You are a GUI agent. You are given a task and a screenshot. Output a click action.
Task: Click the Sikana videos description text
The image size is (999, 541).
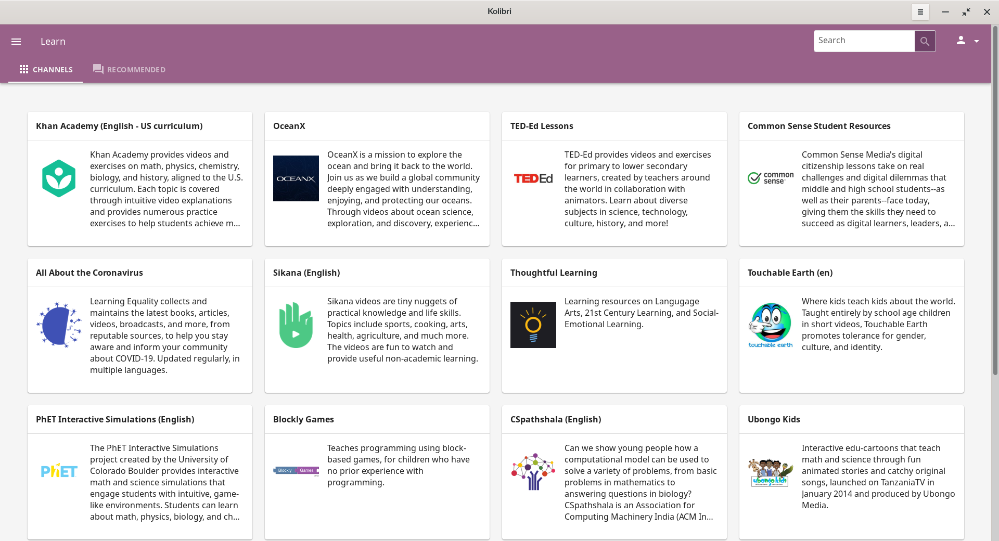click(403, 330)
